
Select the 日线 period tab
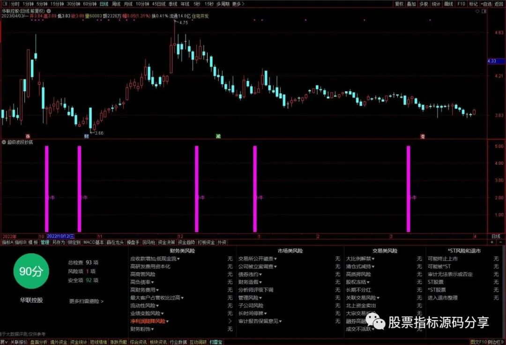(104, 4)
